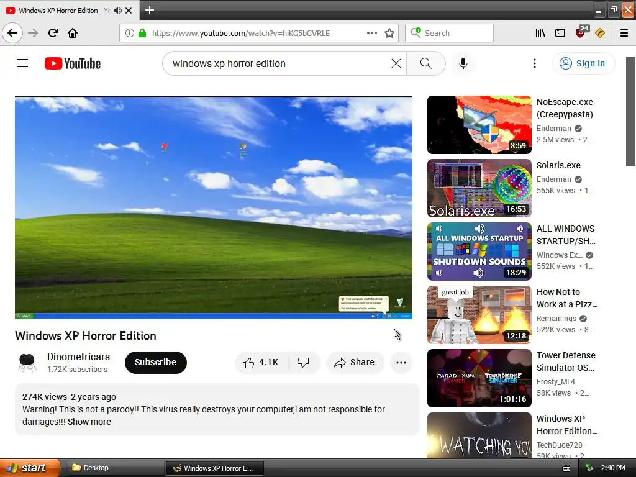Screen dimensions: 636x477
Task: Click the green padlock security icon
Action: (142, 33)
